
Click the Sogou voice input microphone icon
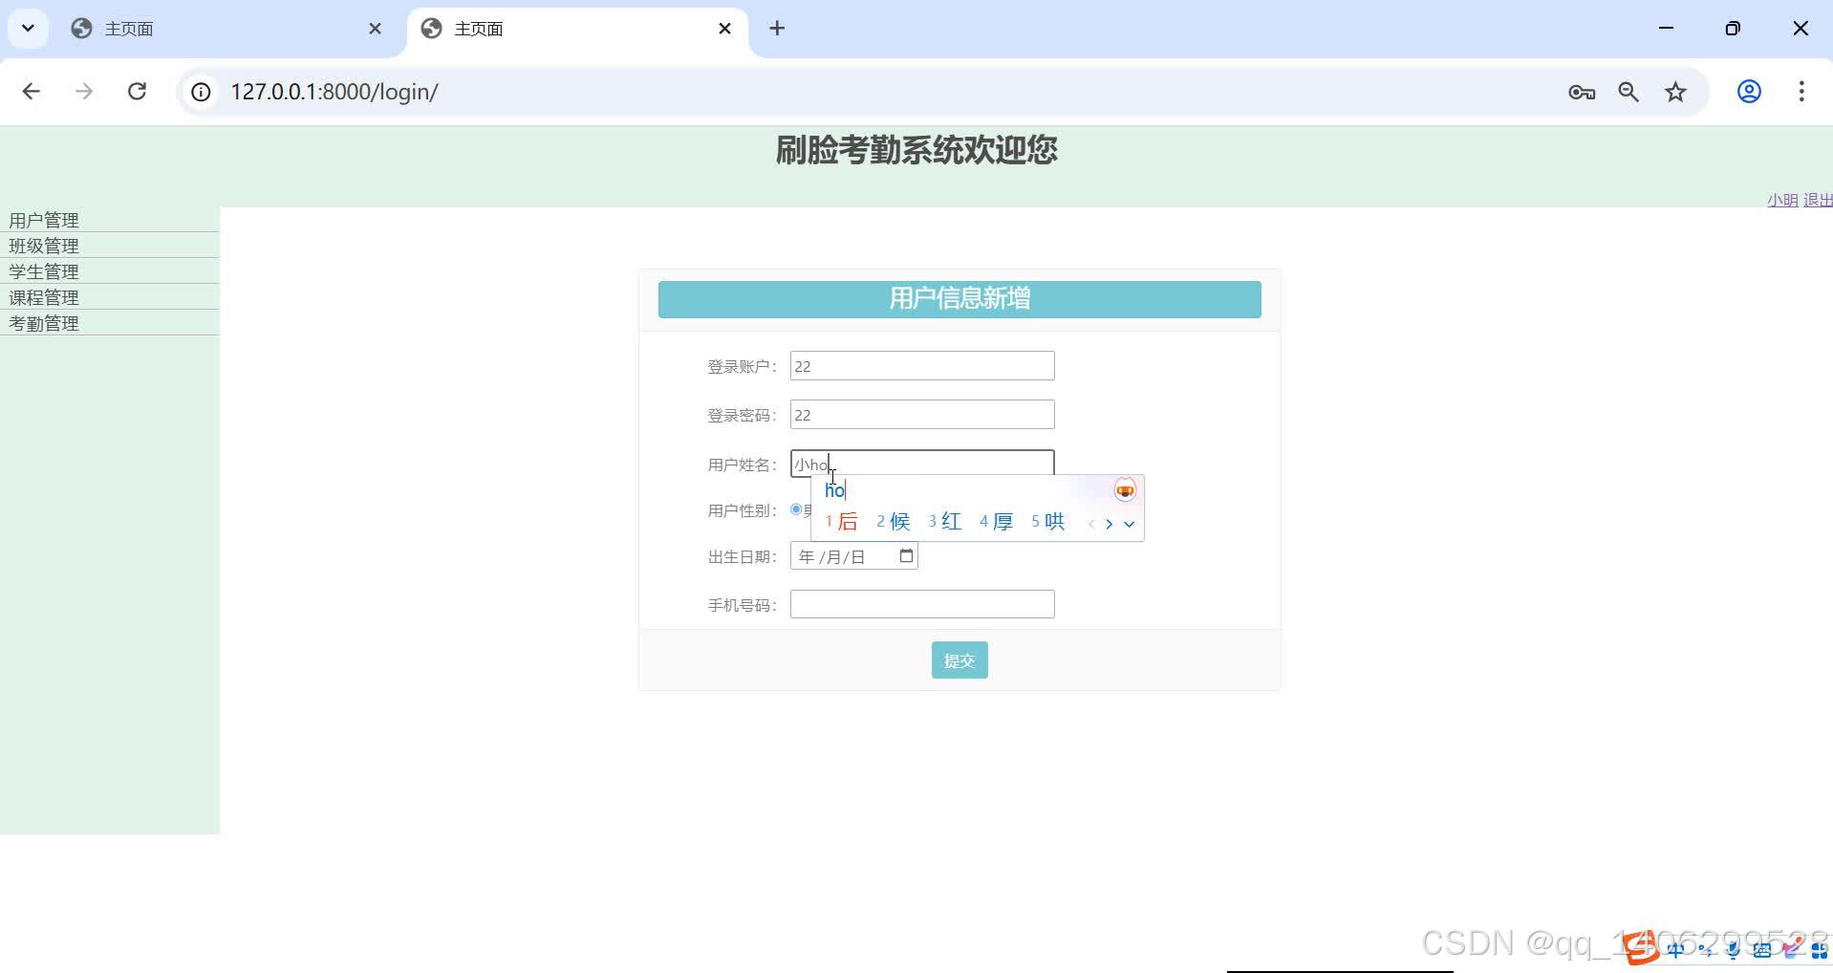1732,951
